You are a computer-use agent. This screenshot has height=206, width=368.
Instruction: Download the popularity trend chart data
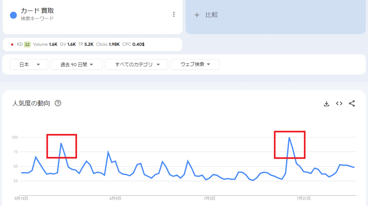coord(327,103)
